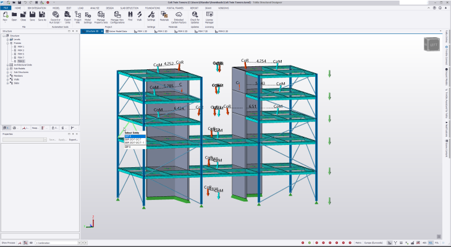Click Europe (Eurocode) status button
Image resolution: width=451 pixels, height=247 pixels.
(373, 243)
